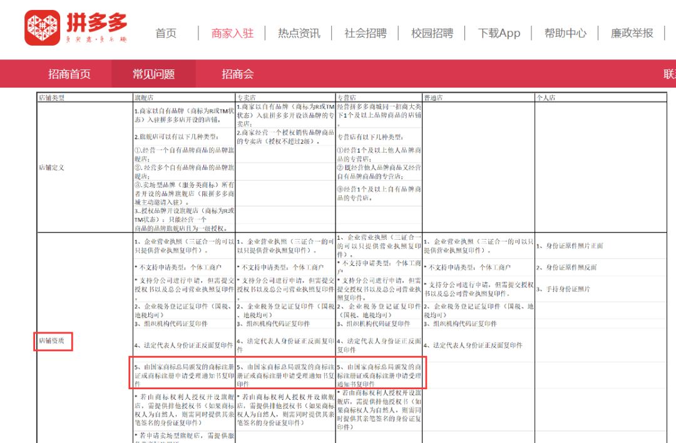Click '1.商家以自有品牌' cell in 专卖店 column

[x=285, y=115]
